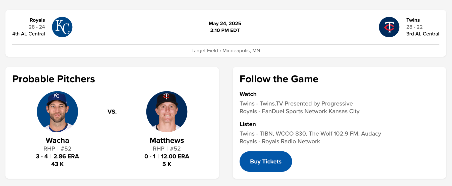Click the Matthews pitcher name

pos(167,140)
